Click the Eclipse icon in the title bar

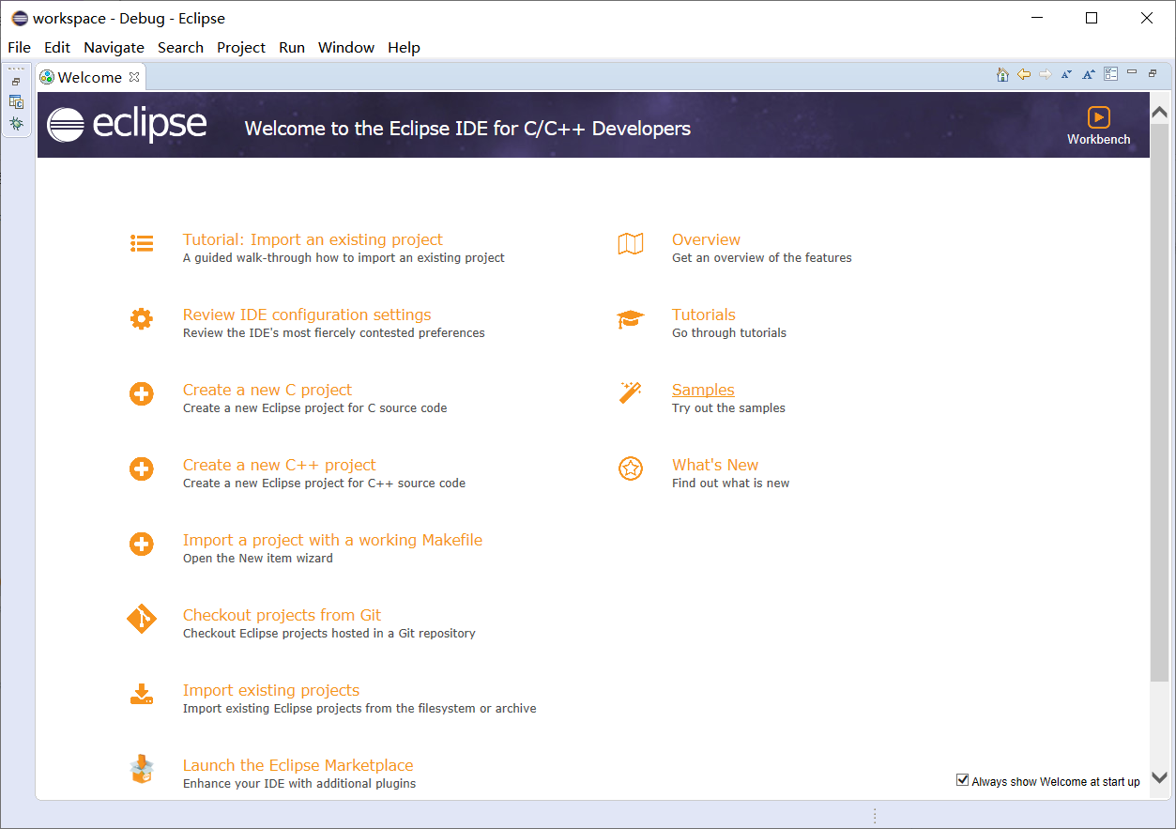pos(19,18)
